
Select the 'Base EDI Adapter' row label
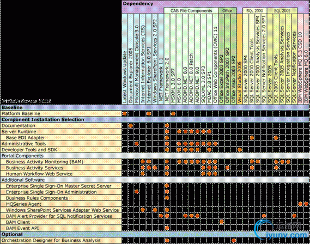pyautogui.click(x=26, y=138)
